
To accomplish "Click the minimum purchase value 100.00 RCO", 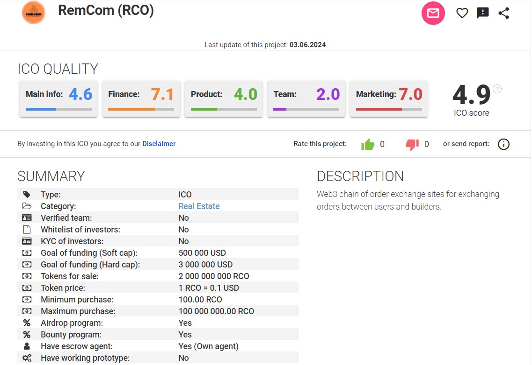I will (200, 300).
